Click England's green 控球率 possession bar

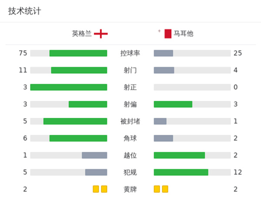(78, 53)
